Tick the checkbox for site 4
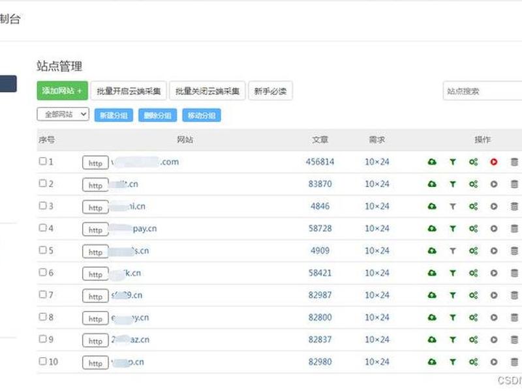Viewport: 522px width, 391px height. [x=42, y=227]
